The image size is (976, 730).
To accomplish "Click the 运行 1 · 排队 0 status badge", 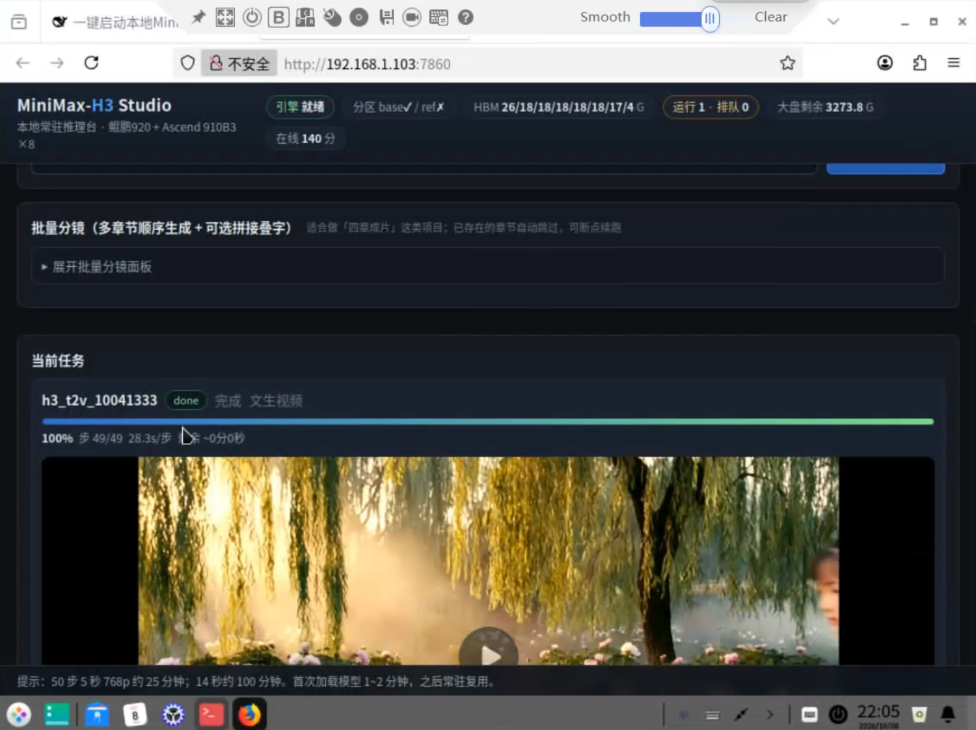I will [711, 107].
